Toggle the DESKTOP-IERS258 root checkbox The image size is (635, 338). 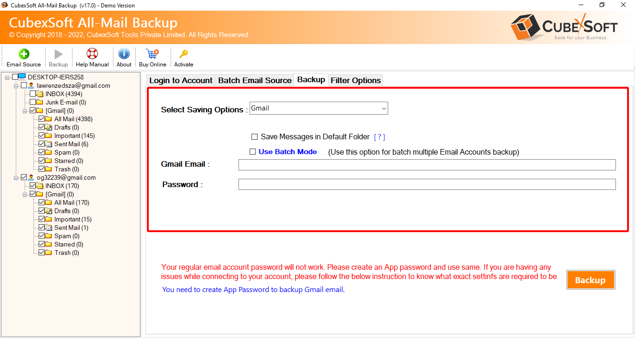[x=15, y=77]
